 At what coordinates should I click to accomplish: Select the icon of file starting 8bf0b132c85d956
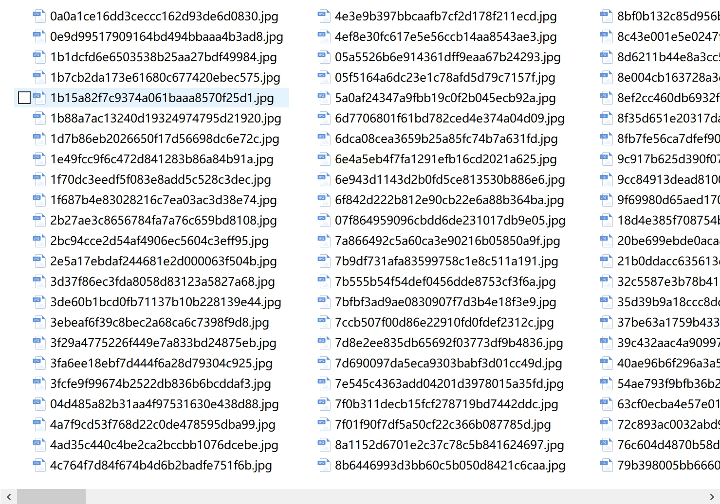coord(606,16)
